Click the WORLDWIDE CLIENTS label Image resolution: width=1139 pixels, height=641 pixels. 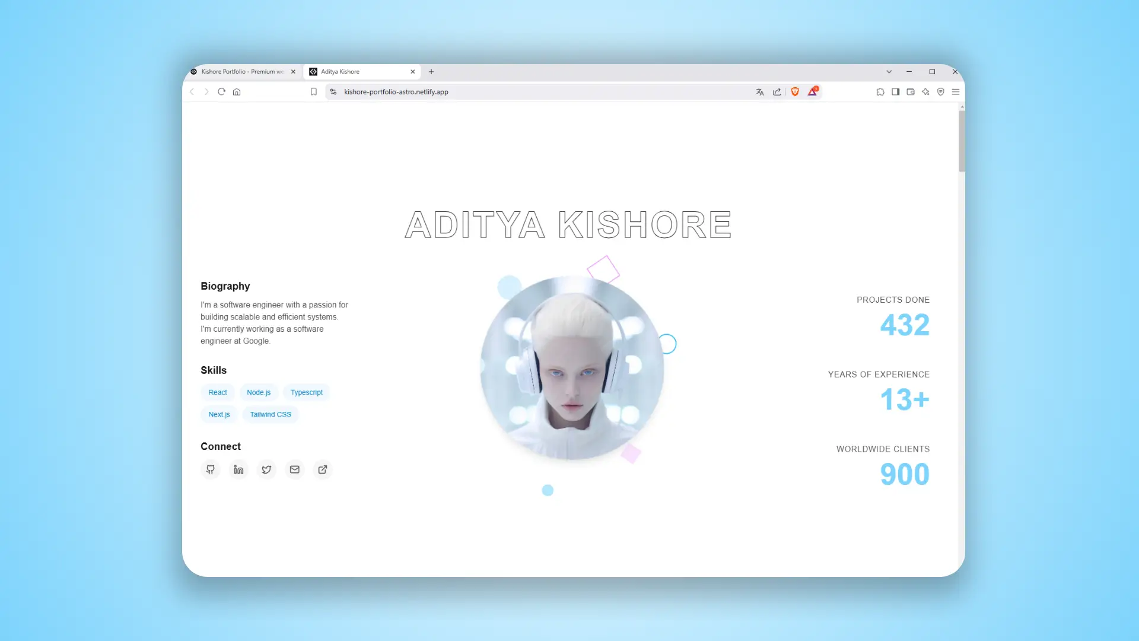pyautogui.click(x=883, y=449)
